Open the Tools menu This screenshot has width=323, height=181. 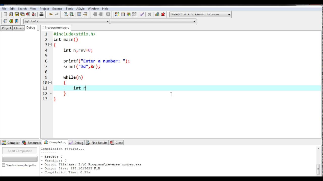coord(69,9)
